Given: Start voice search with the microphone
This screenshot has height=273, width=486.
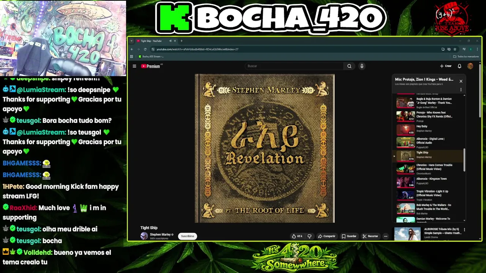Looking at the screenshot, I should (x=362, y=66).
